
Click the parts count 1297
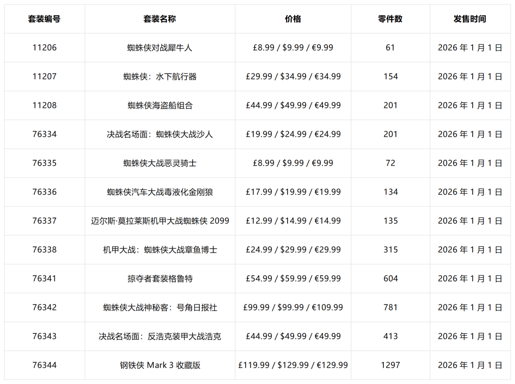390,365
